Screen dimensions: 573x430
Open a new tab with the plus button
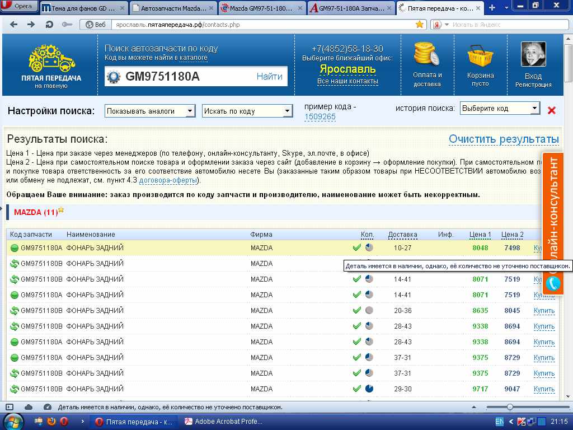[x=492, y=8]
